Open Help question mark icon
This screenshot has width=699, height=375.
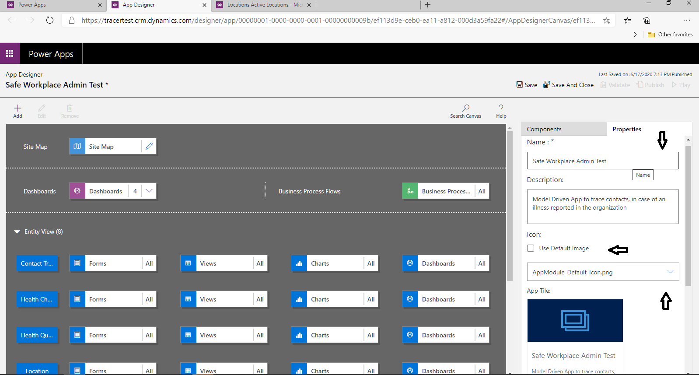(x=501, y=108)
